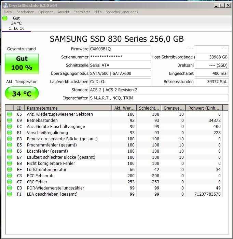Select 'Anz. wiederzugewiesener Sektoren' row text
233x239 pixels.
point(60,114)
